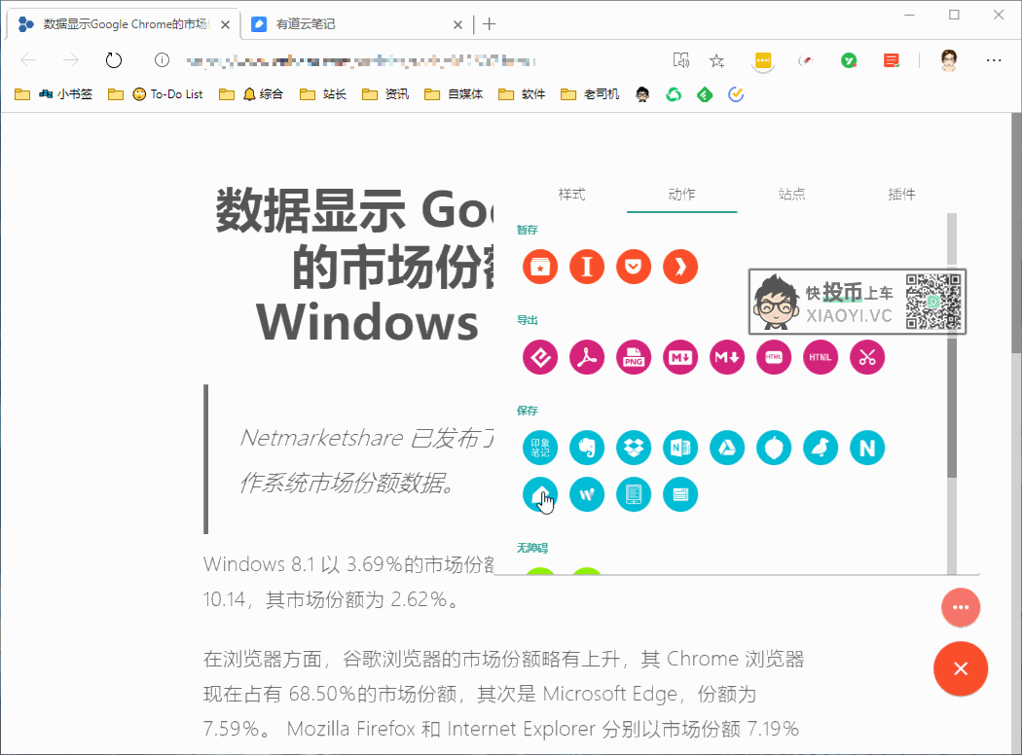The width and height of the screenshot is (1022, 755).
Task: Click the scissors snapshot export icon
Action: click(x=867, y=358)
